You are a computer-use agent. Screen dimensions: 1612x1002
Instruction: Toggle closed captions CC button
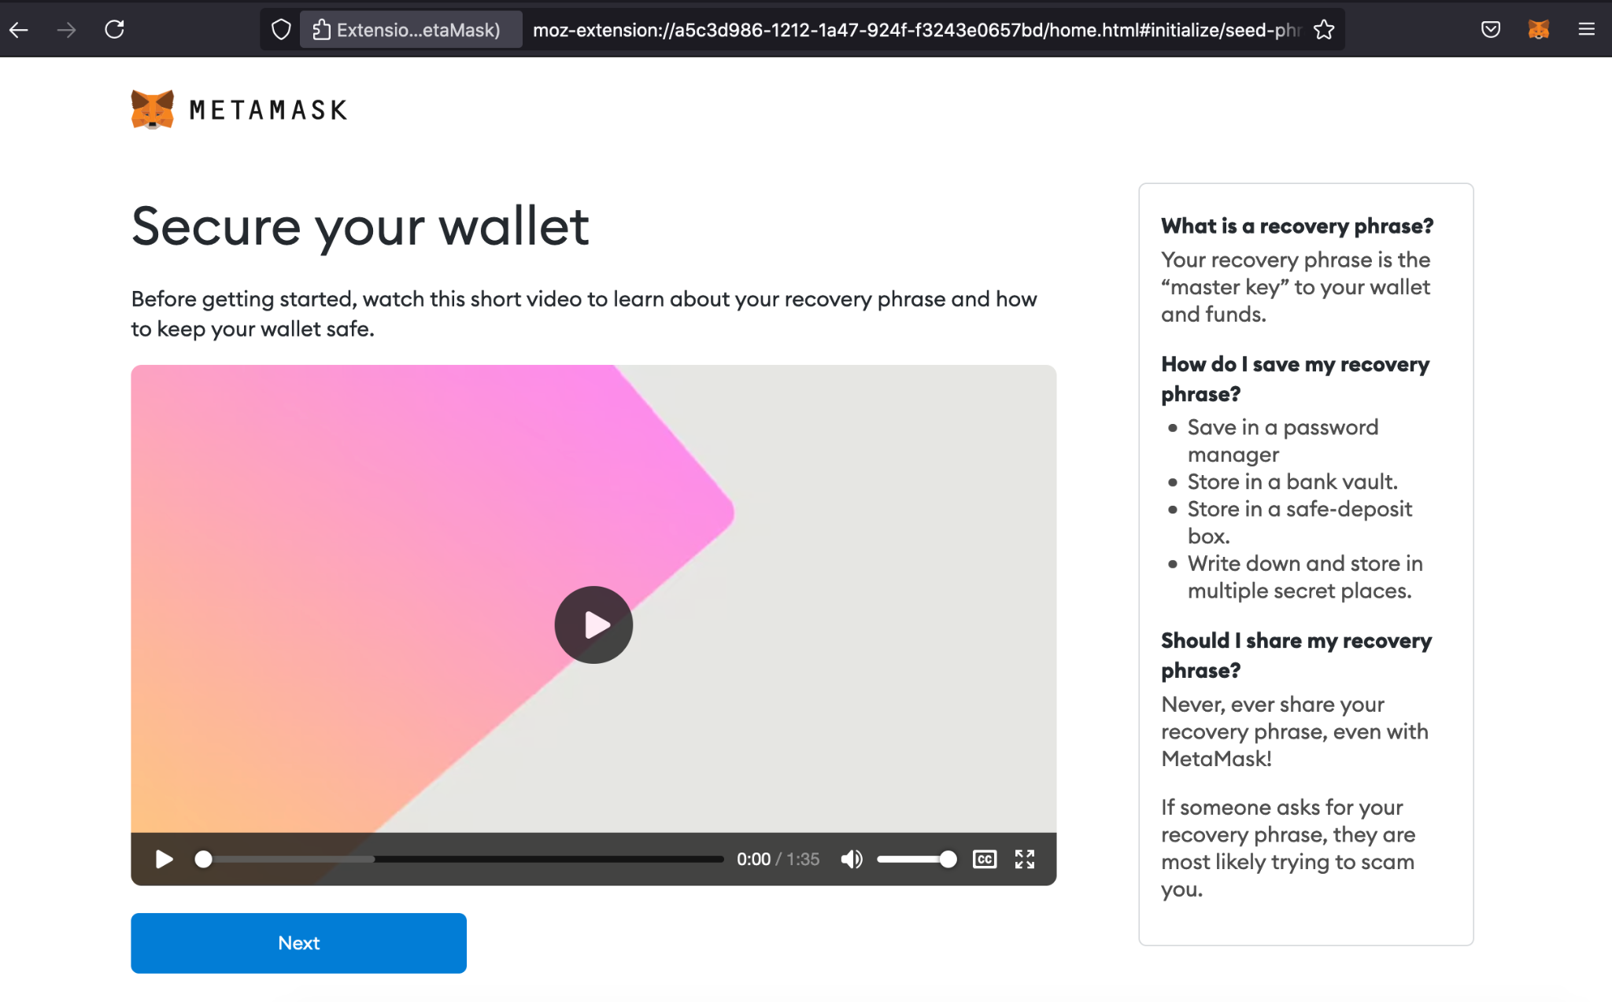(x=984, y=859)
